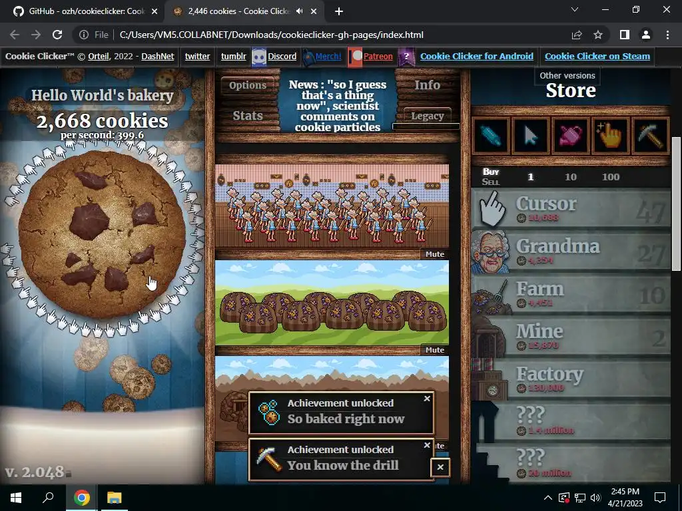Click the 'So baked right now' achievement icon
This screenshot has width=682, height=511.
pos(268,413)
